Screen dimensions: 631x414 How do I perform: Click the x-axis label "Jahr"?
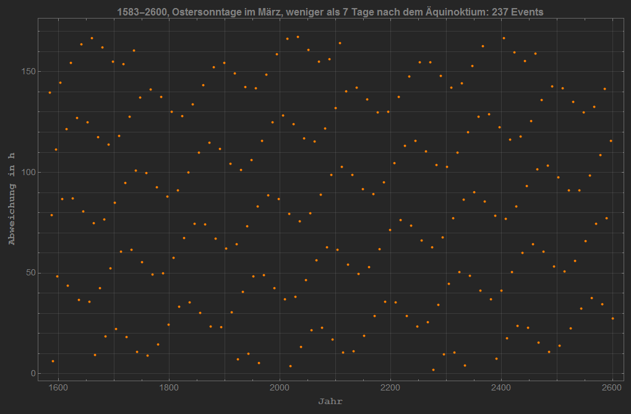coord(330,401)
